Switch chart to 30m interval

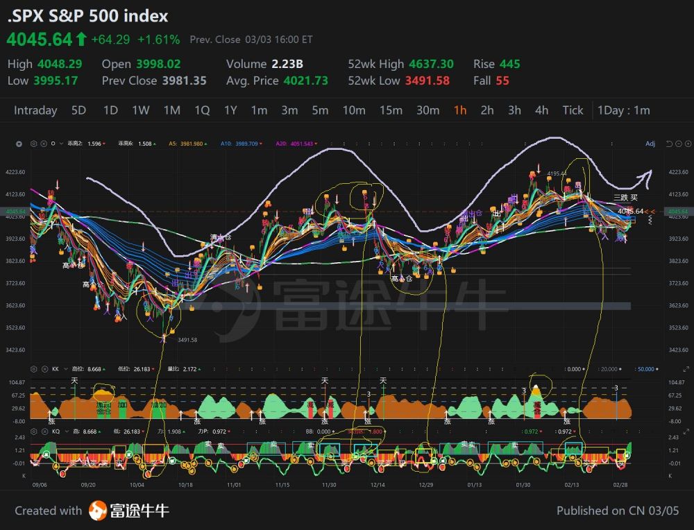(428, 110)
